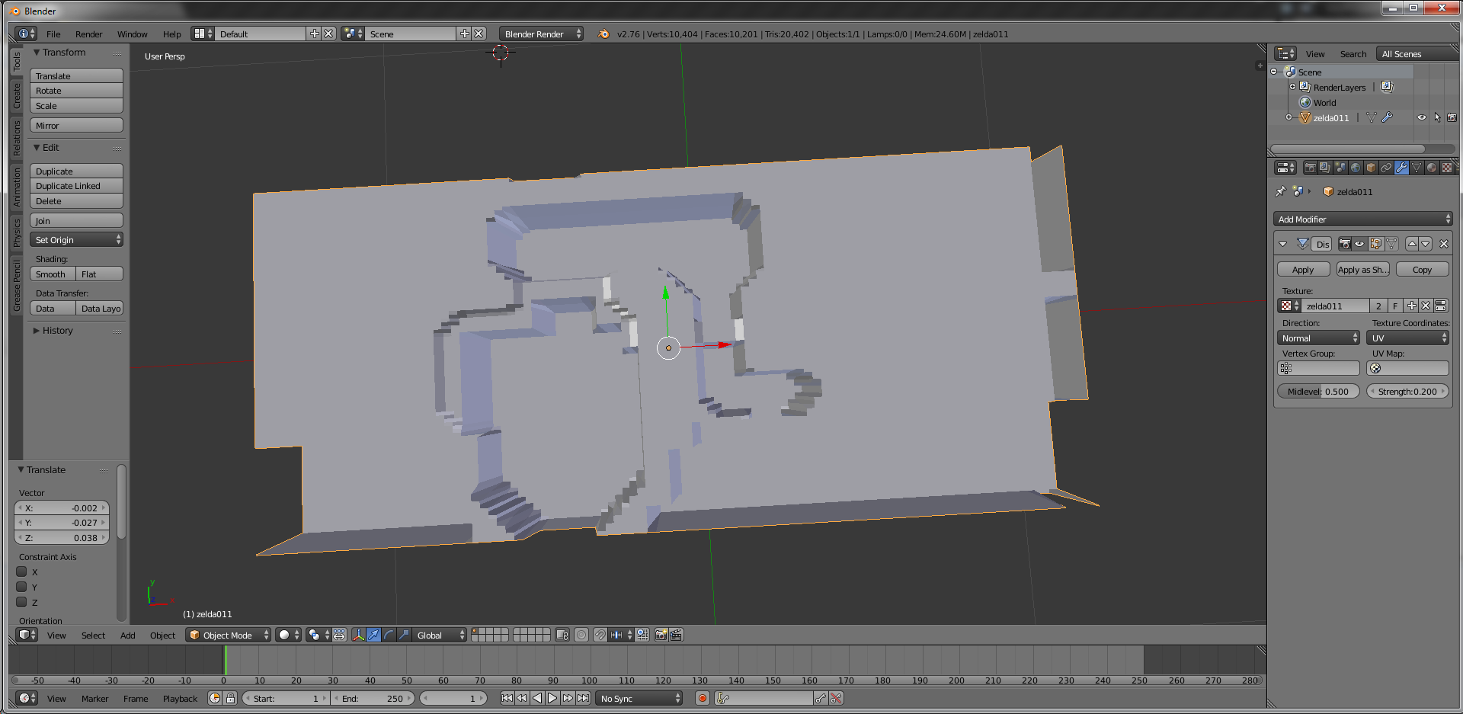This screenshot has height=714, width=1463.
Task: Open the Constraints chain-link tab
Action: click(x=1386, y=168)
